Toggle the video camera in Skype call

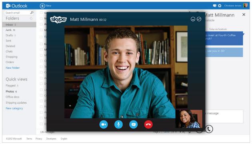(x=104, y=124)
